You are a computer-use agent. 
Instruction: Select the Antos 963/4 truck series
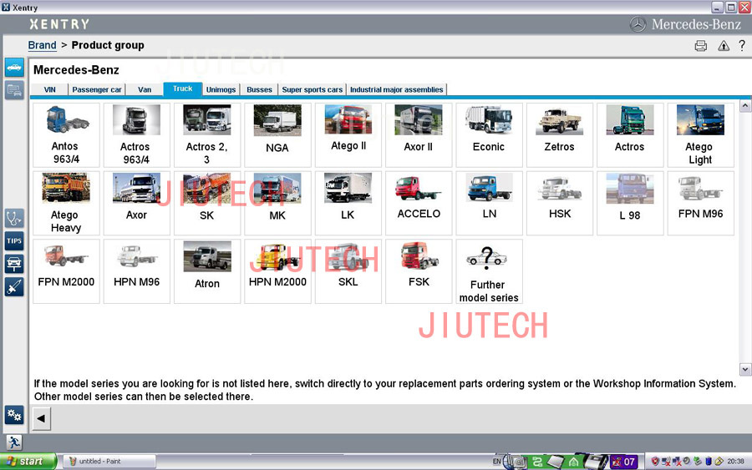[x=66, y=135]
